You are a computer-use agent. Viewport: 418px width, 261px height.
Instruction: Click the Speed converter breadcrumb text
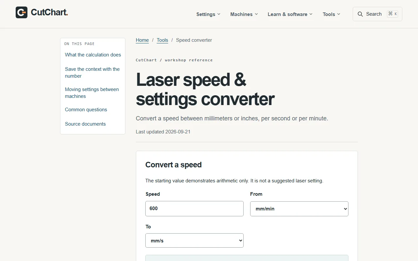pos(194,40)
